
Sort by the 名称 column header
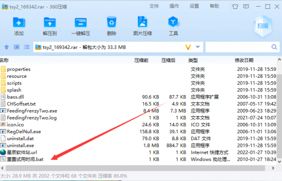coord(4,60)
